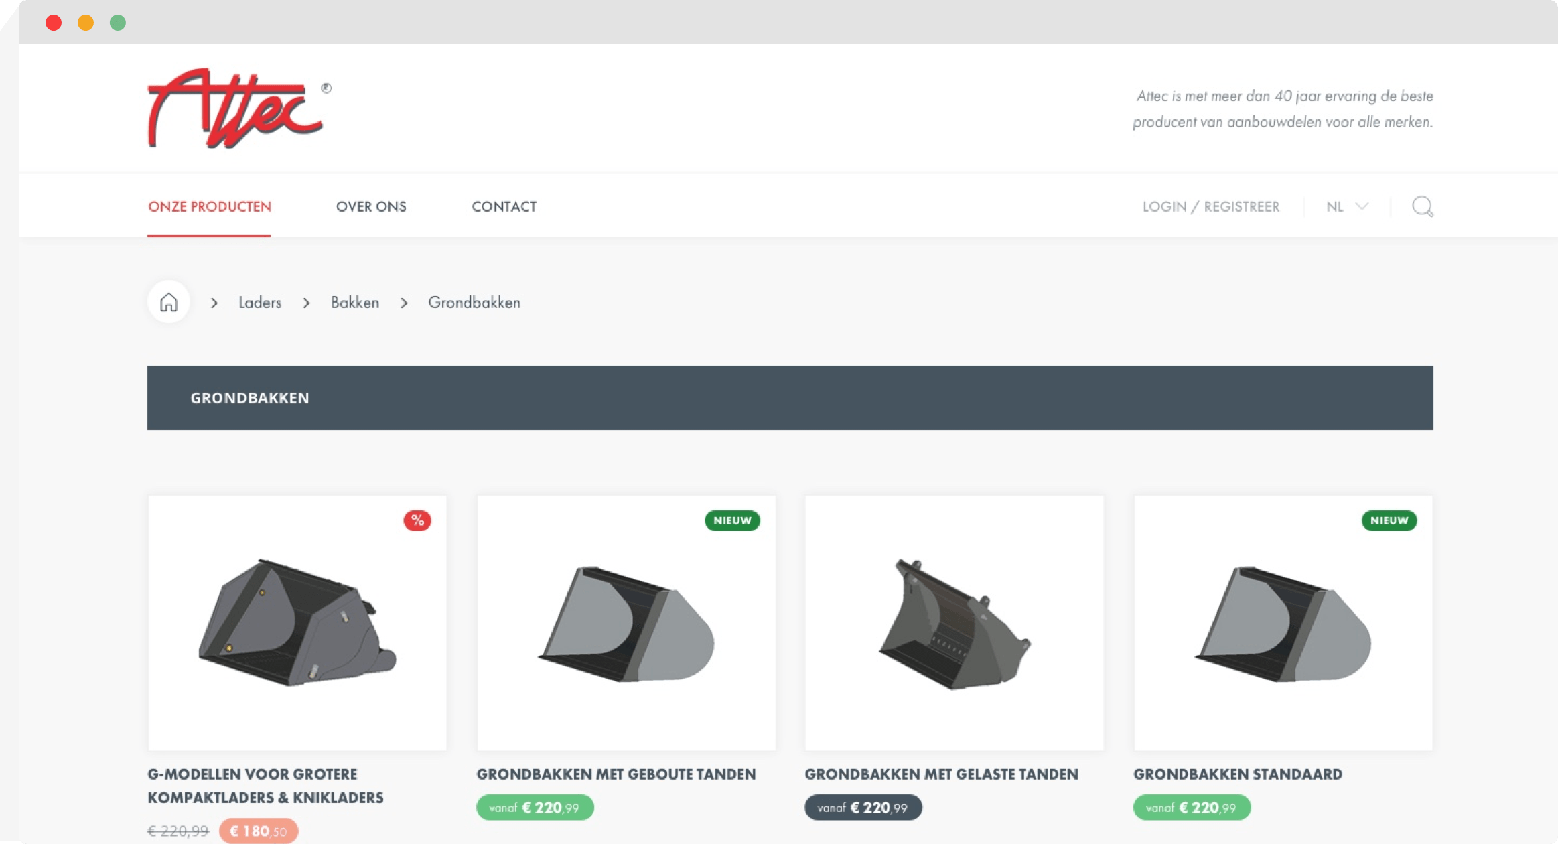This screenshot has height=844, width=1558.
Task: Click NIEUW badge on Grondbakken Standaard card
Action: [x=1389, y=520]
